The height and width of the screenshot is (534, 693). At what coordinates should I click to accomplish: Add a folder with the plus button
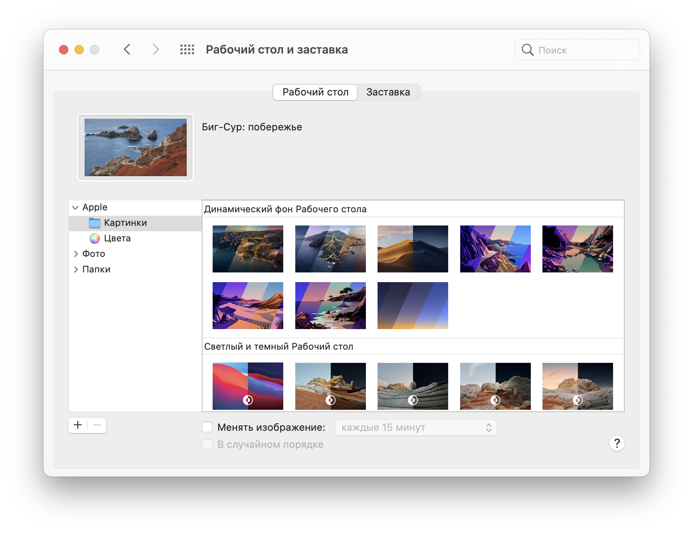point(78,425)
